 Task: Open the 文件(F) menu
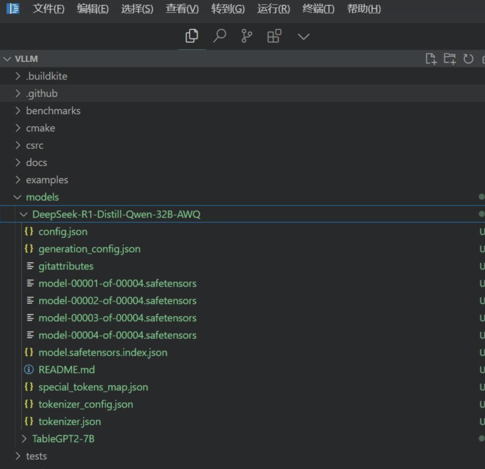tap(48, 9)
